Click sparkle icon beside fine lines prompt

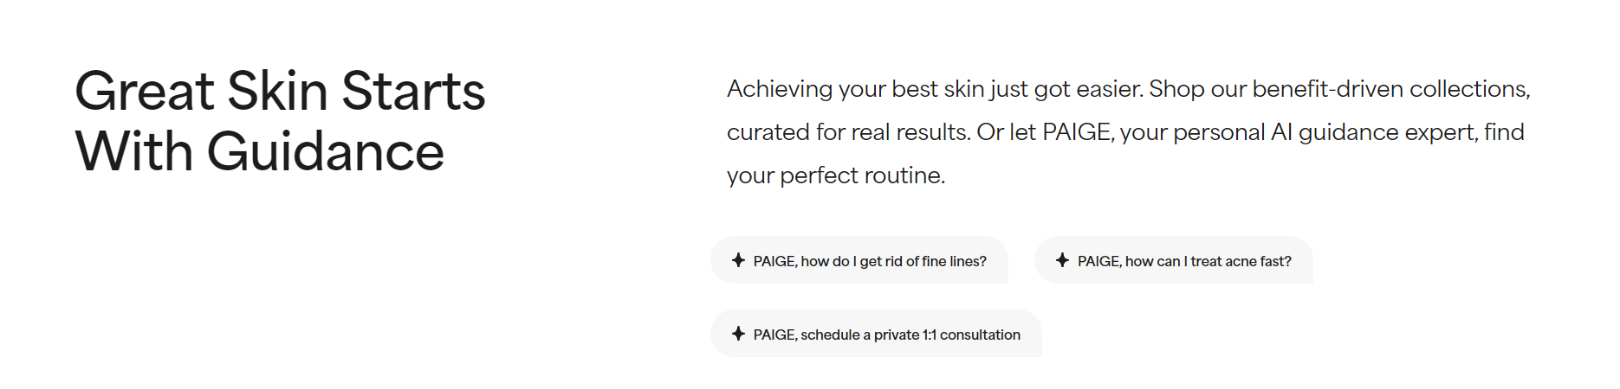(738, 260)
